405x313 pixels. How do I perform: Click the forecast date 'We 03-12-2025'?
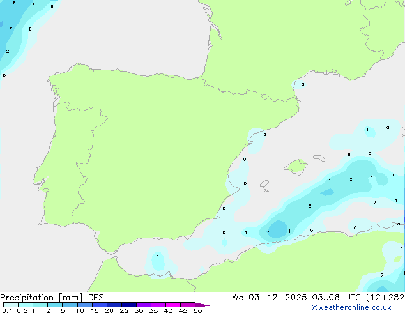point(270,298)
